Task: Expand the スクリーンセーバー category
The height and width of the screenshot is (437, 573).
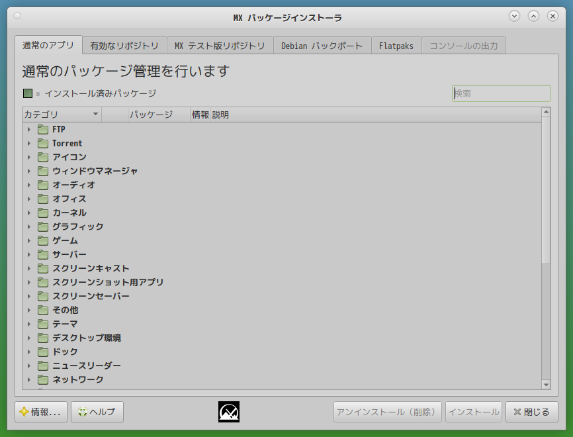Action: [29, 296]
